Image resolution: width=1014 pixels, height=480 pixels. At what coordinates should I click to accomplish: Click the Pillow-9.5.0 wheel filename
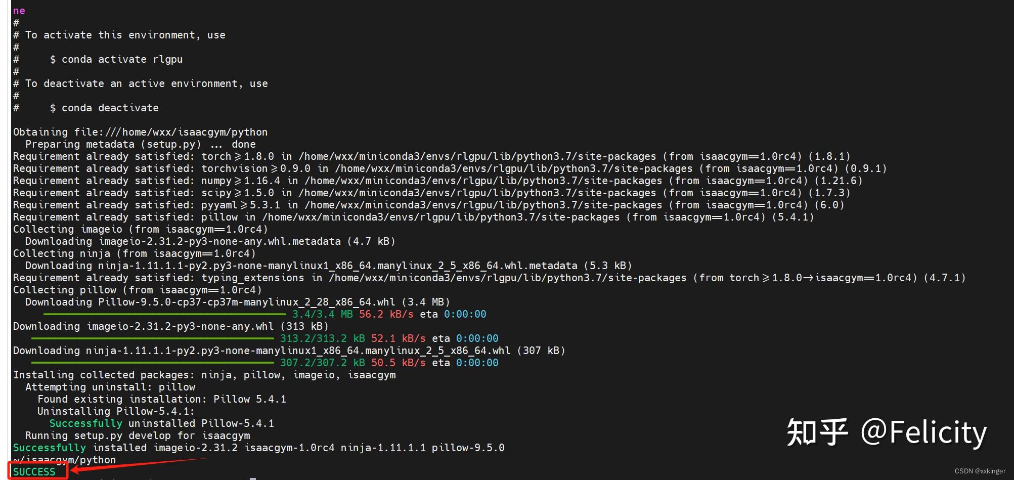click(x=247, y=302)
